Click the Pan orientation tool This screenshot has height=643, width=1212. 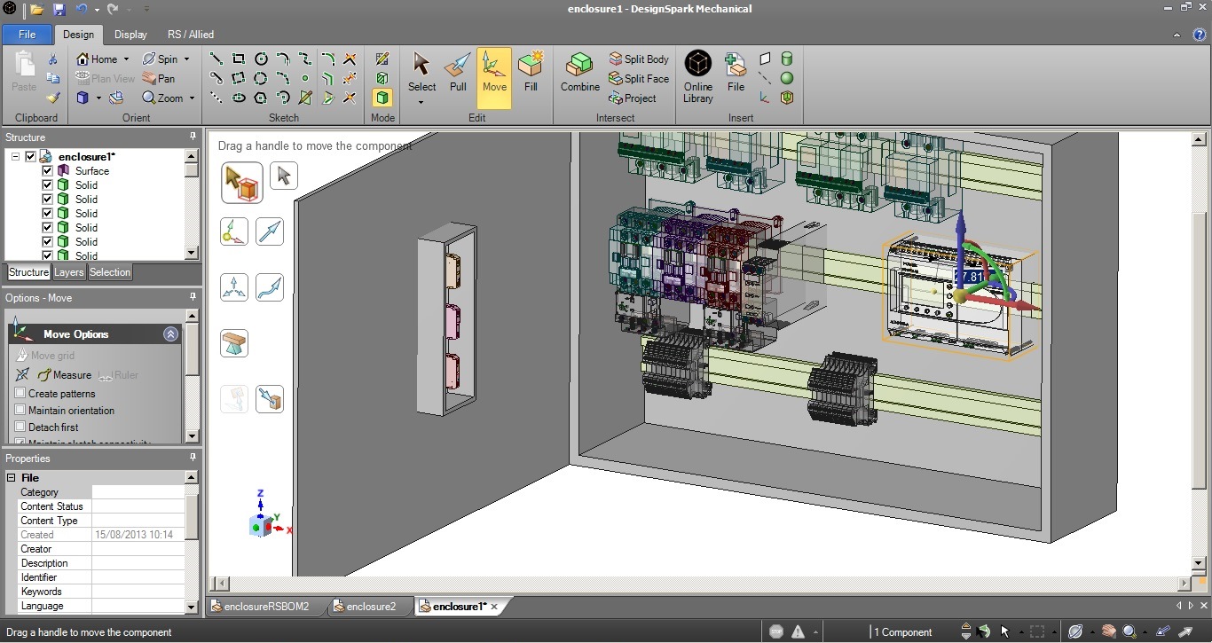pyautogui.click(x=159, y=79)
